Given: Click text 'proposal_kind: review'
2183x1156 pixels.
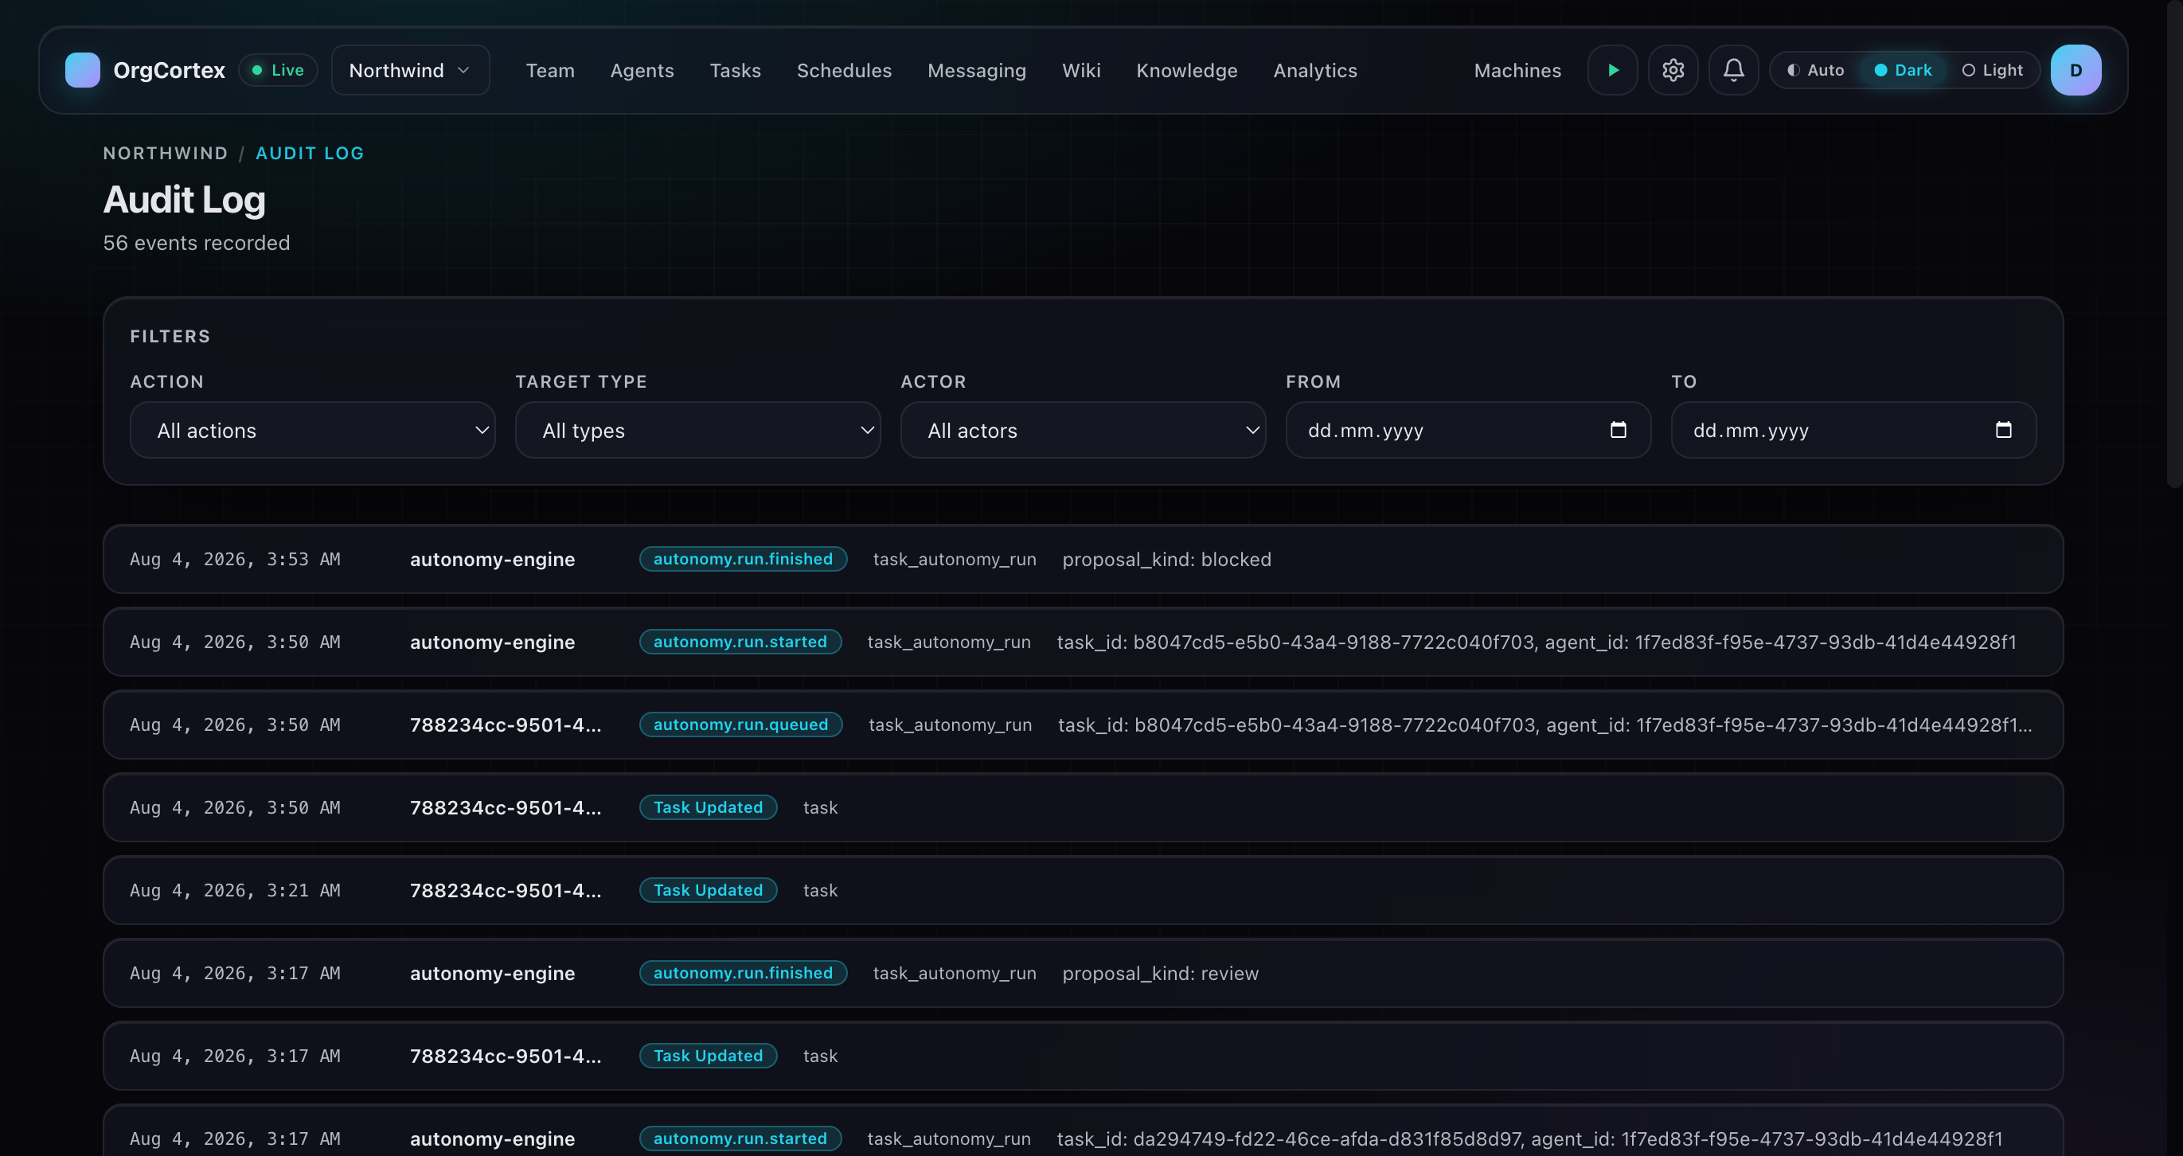Looking at the screenshot, I should point(1160,973).
